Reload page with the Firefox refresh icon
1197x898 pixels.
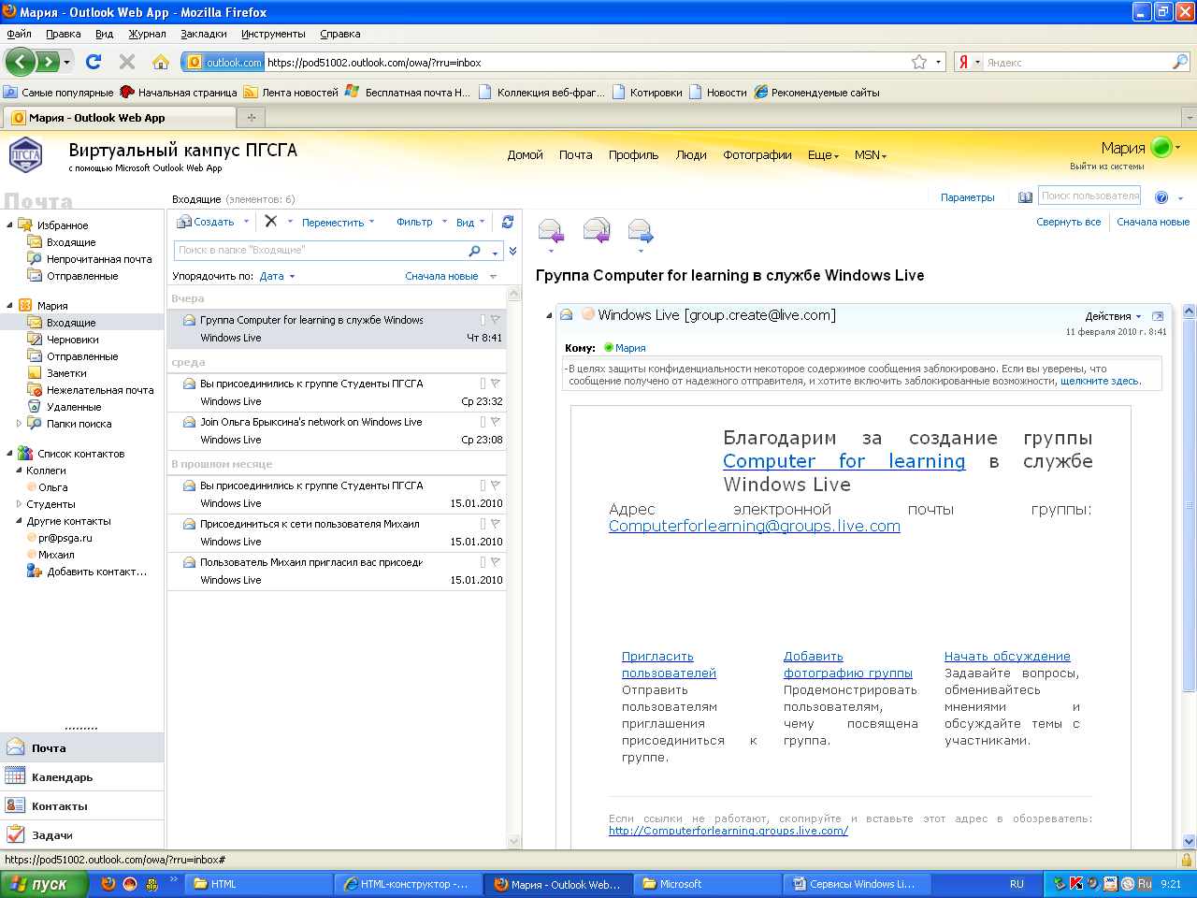coord(93,62)
